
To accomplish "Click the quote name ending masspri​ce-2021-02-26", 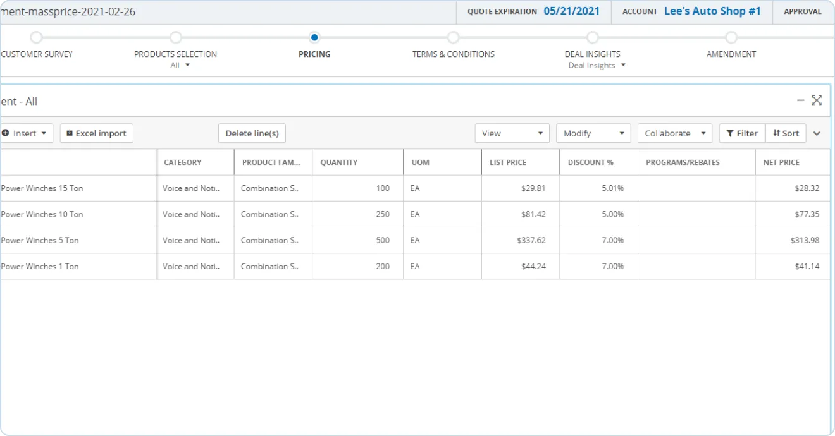I will (68, 12).
